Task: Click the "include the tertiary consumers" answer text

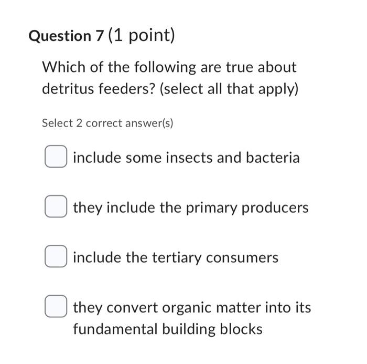Action: coord(176,258)
